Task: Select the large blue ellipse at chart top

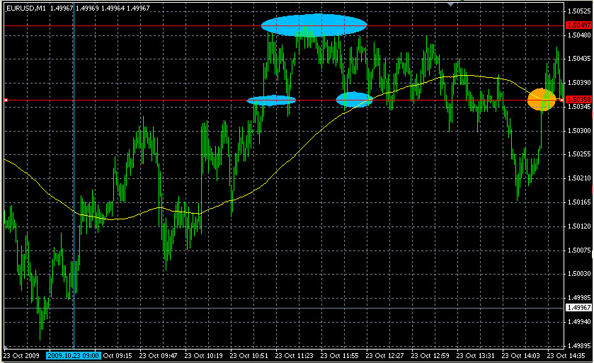Action: click(x=314, y=25)
